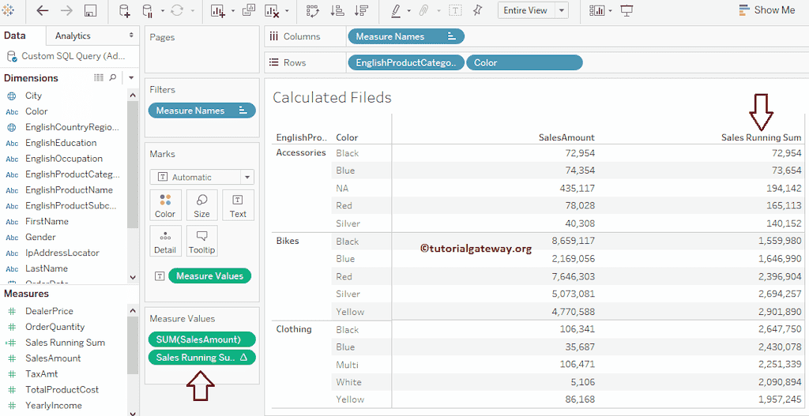
Task: Click the Undo back arrow in toolbar
Action: [x=43, y=10]
